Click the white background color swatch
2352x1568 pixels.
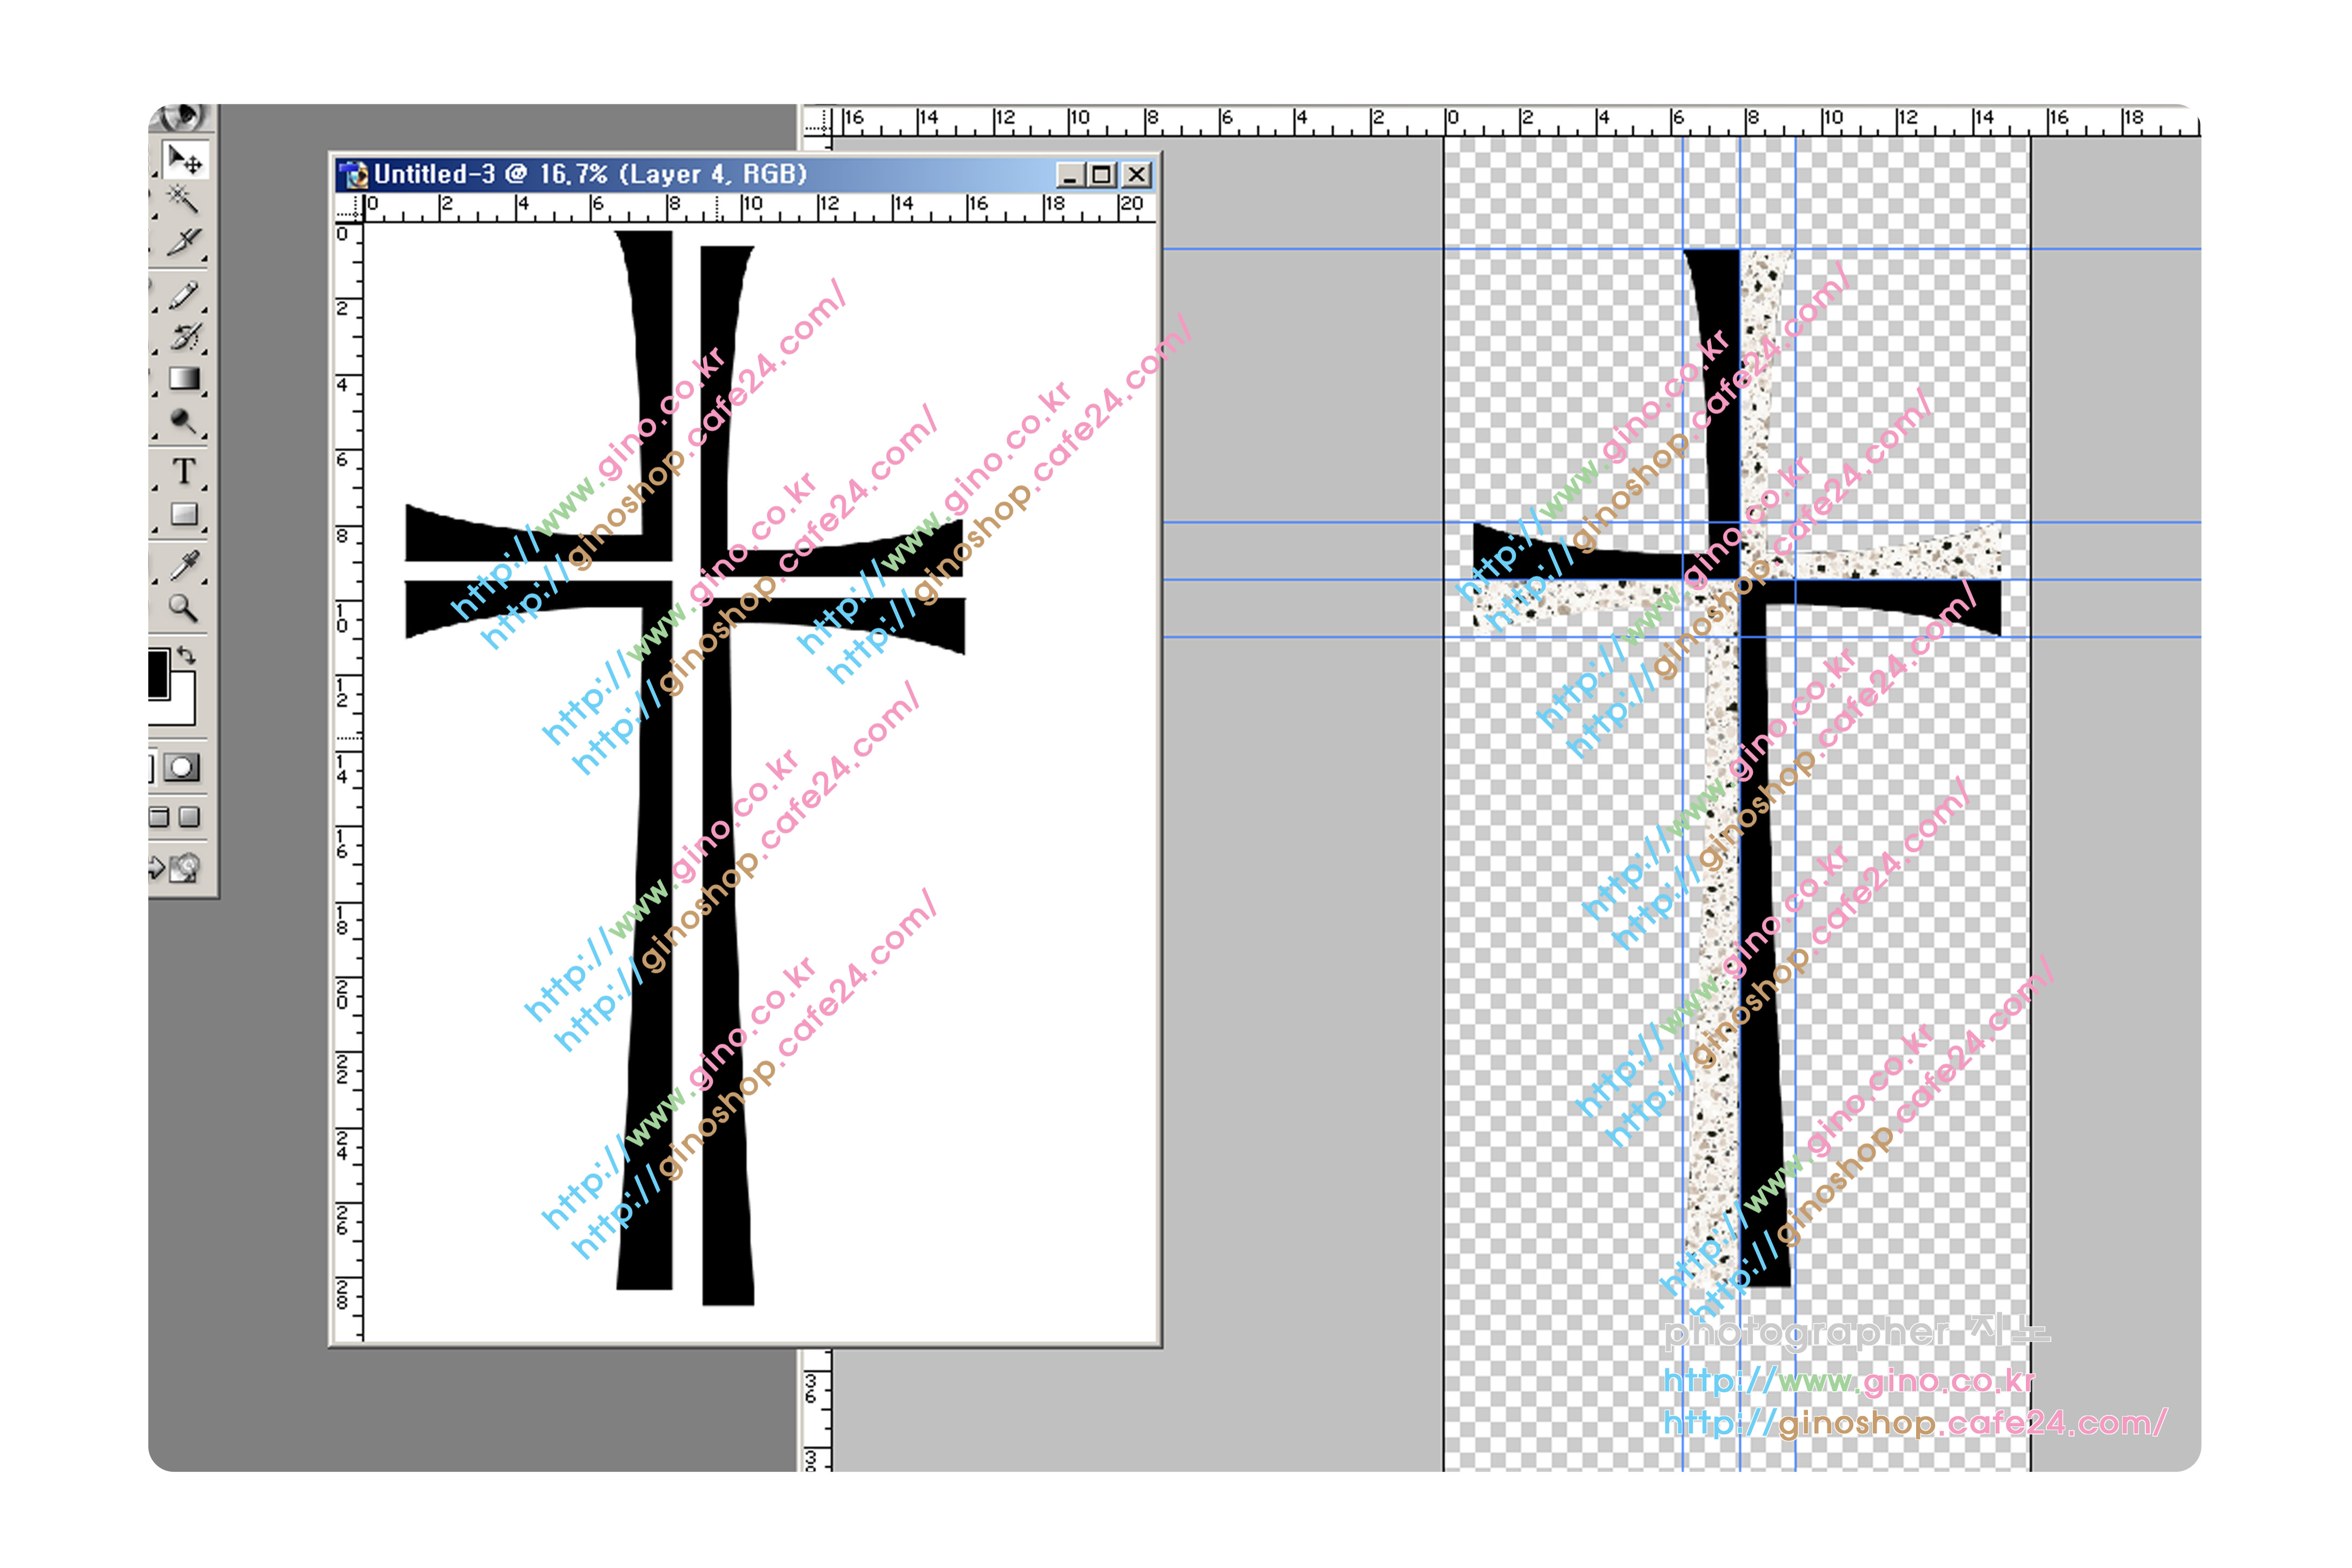click(184, 708)
